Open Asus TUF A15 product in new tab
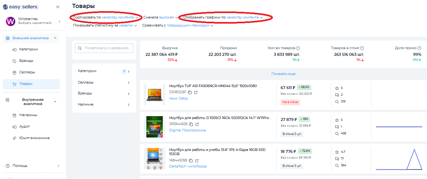The image size is (427, 179). pyautogui.click(x=196, y=93)
